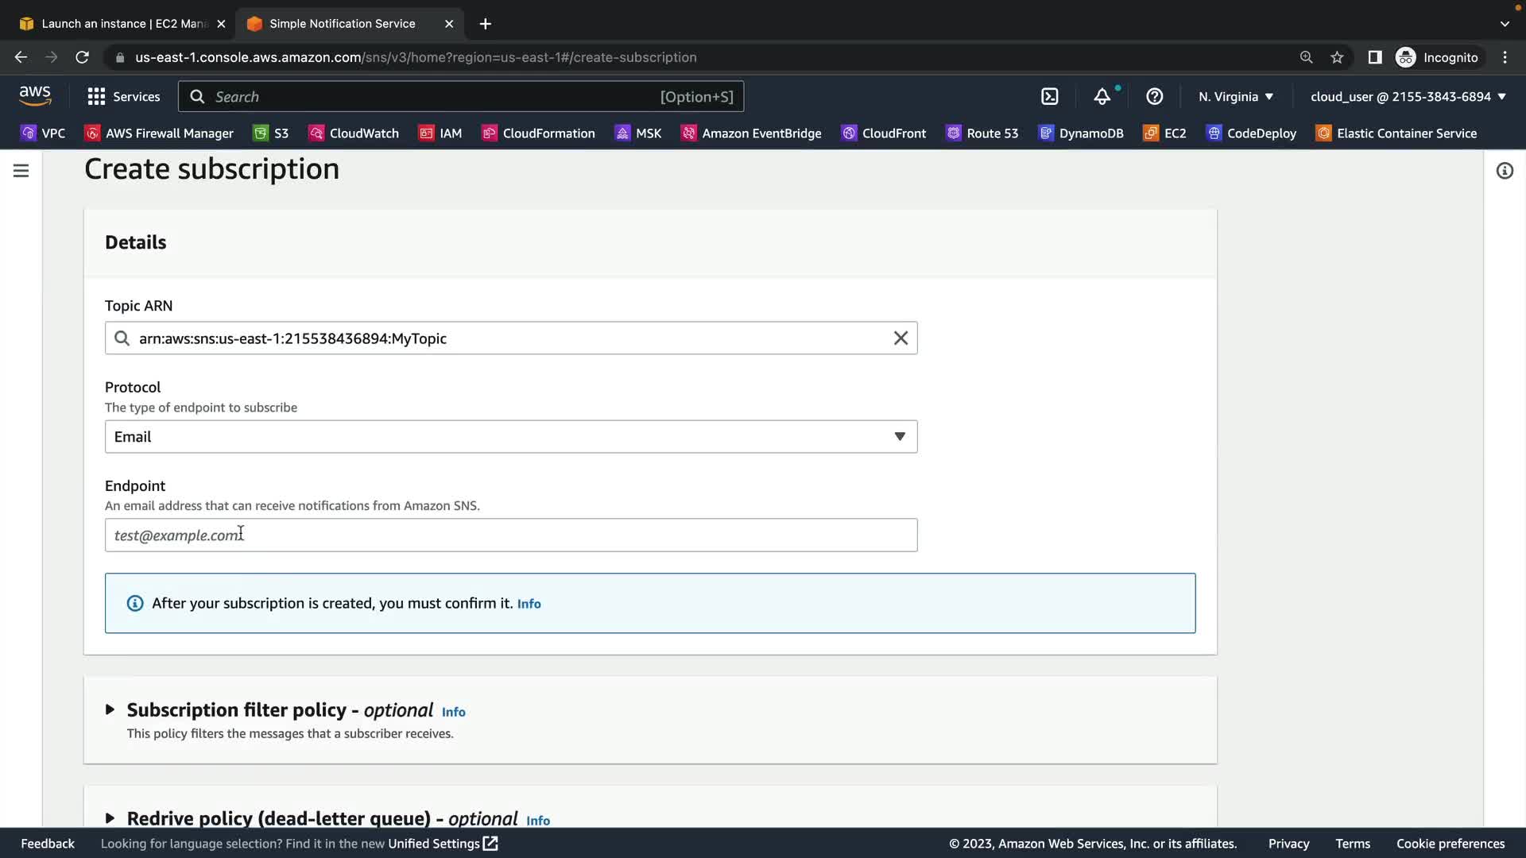The height and width of the screenshot is (858, 1526).
Task: Open AWS CloudShell icon in header
Action: coord(1049,96)
